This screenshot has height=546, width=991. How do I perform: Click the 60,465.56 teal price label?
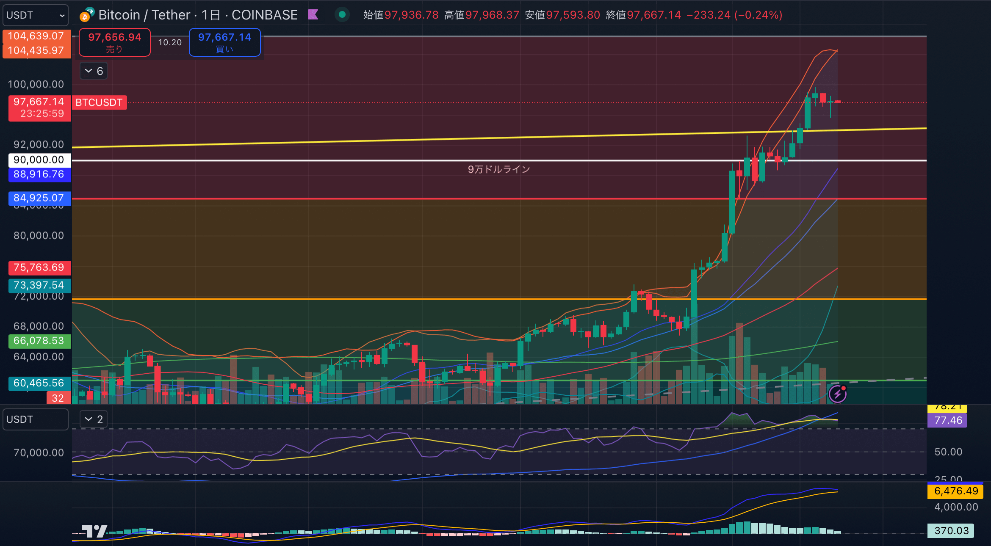(39, 383)
